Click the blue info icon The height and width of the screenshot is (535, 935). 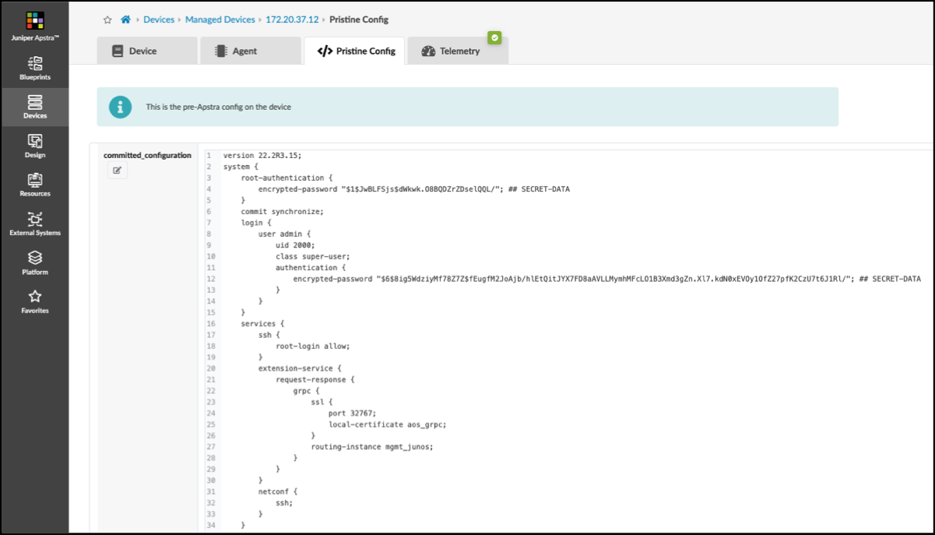coord(120,107)
